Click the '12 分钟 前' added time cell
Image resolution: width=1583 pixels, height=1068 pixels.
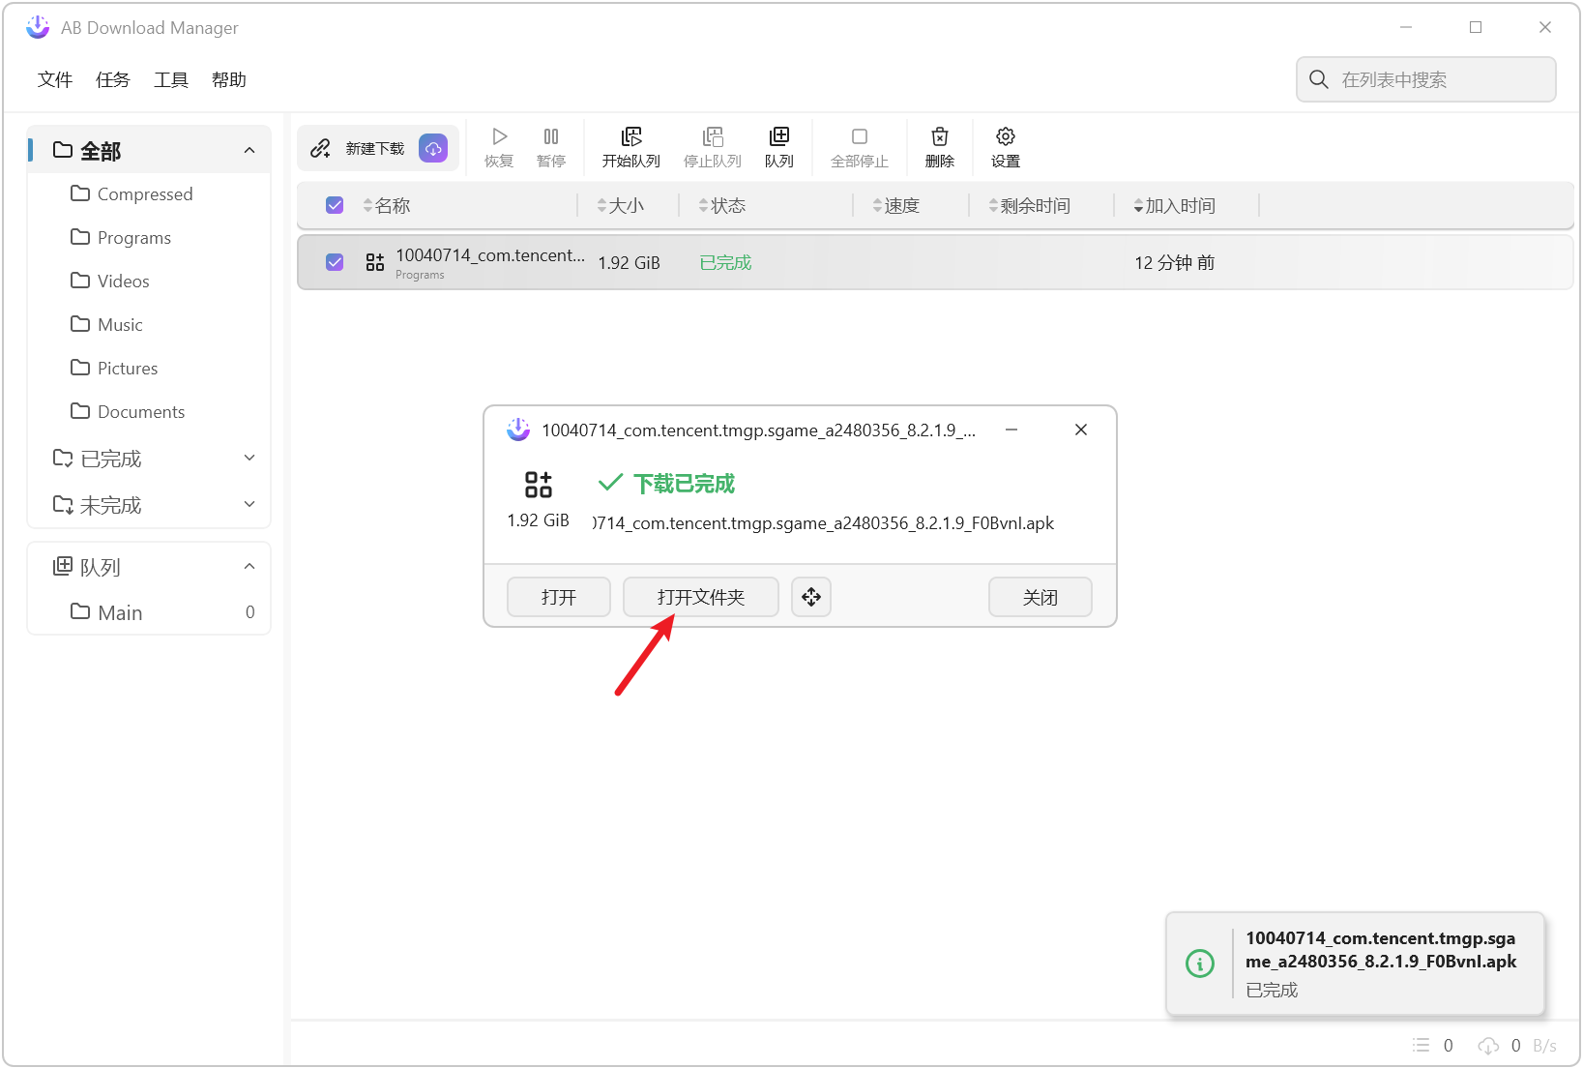pyautogui.click(x=1175, y=262)
